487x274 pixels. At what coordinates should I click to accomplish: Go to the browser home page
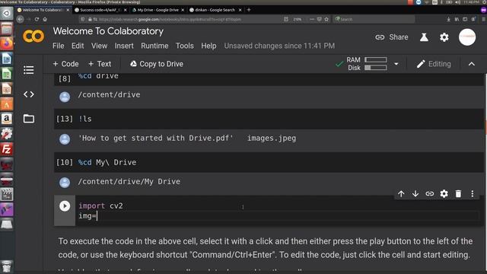45,19
